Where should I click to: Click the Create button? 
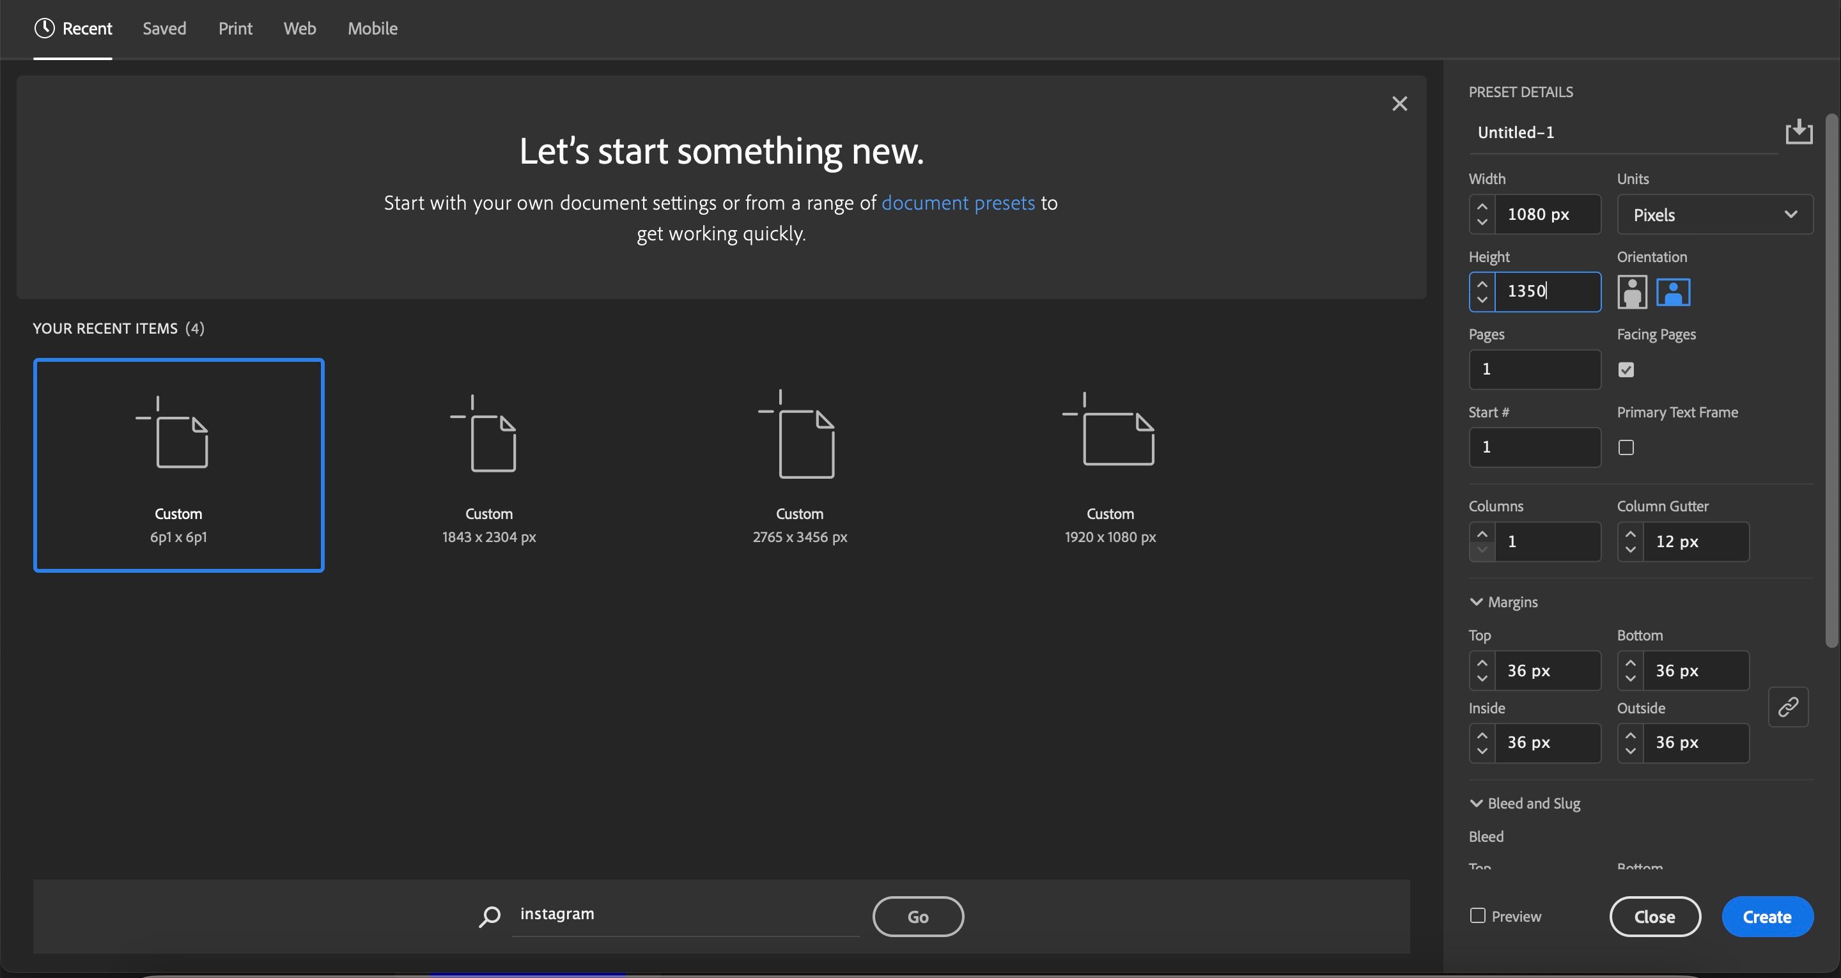click(1767, 916)
